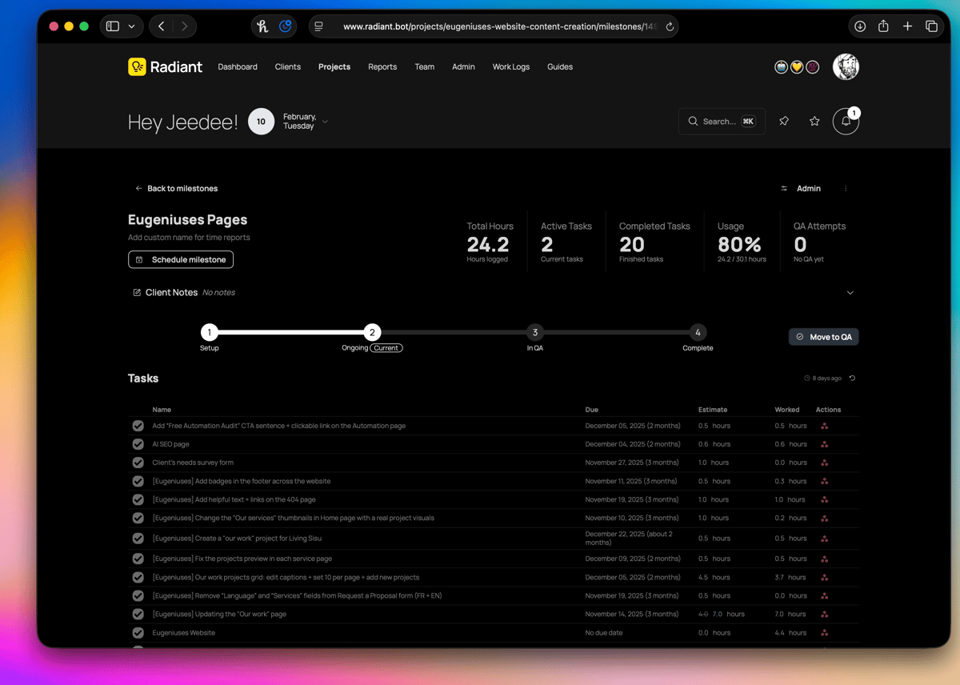
Task: Show the Safari tab overview
Action: (x=931, y=26)
